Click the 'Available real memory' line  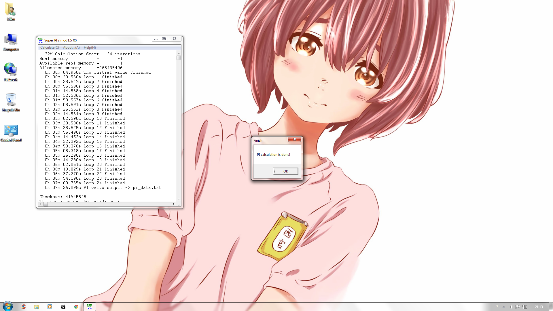[81, 63]
